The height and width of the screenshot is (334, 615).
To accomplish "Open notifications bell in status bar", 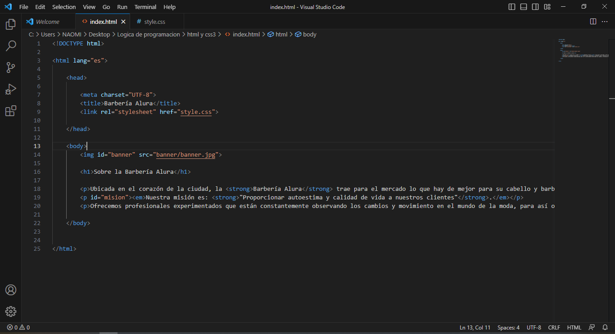I will [605, 328].
